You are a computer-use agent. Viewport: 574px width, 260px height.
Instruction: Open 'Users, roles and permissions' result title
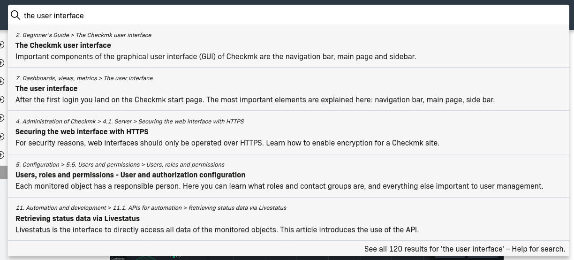coord(130,175)
